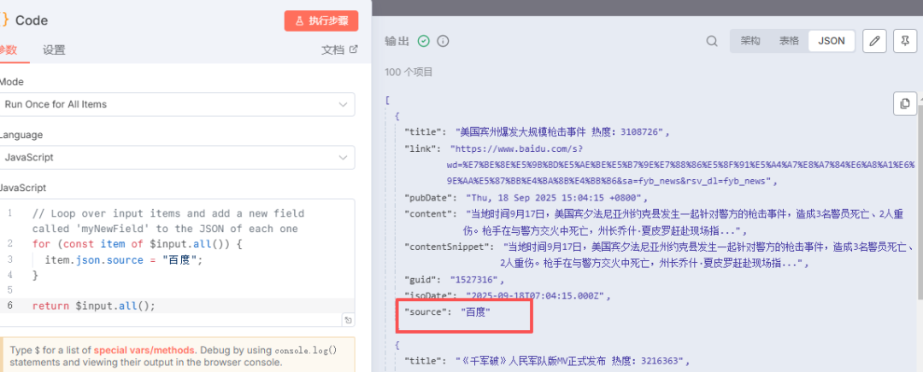Screen dimensions: 923x372
Task: Click the pencil edit output icon
Action: 873,41
